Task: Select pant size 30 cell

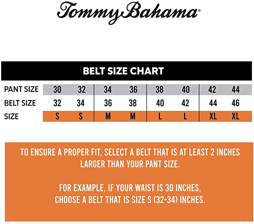Action: pyautogui.click(x=57, y=90)
